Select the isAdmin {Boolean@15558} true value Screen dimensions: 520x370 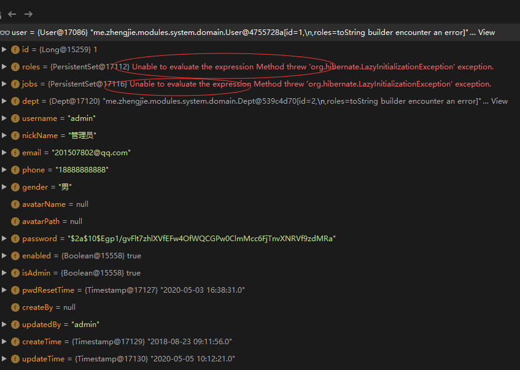[101, 273]
